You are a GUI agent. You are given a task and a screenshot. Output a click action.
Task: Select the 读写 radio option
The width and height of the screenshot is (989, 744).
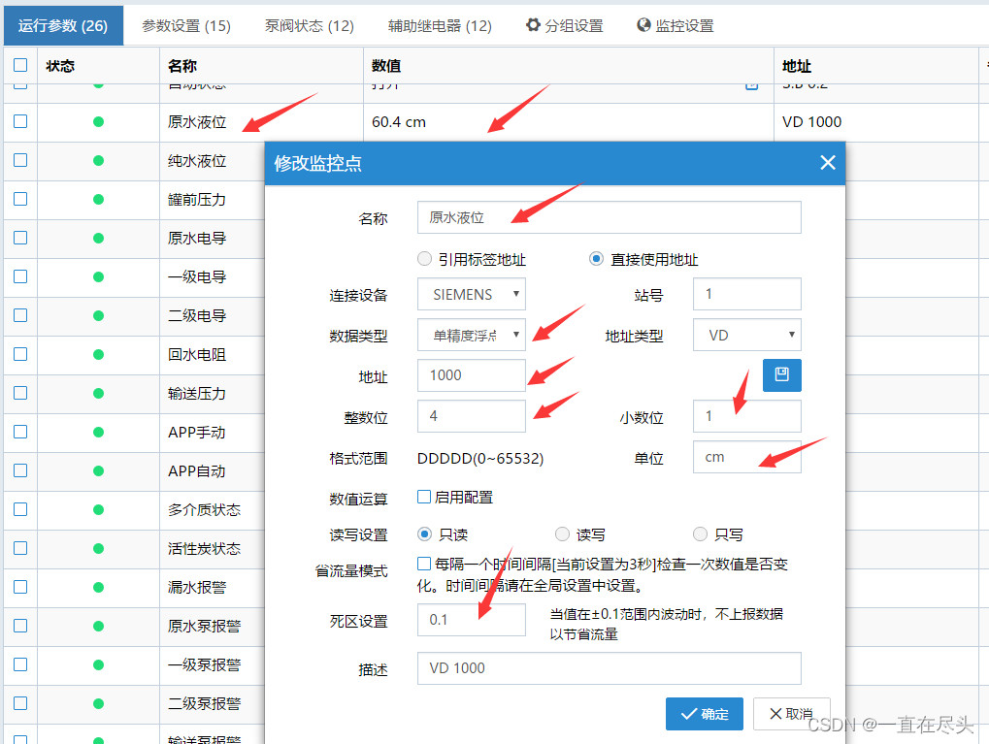[562, 534]
